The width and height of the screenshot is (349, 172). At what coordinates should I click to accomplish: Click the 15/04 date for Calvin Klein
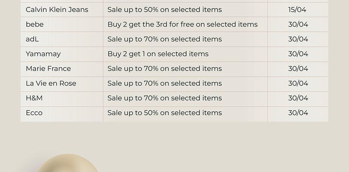pyautogui.click(x=297, y=10)
